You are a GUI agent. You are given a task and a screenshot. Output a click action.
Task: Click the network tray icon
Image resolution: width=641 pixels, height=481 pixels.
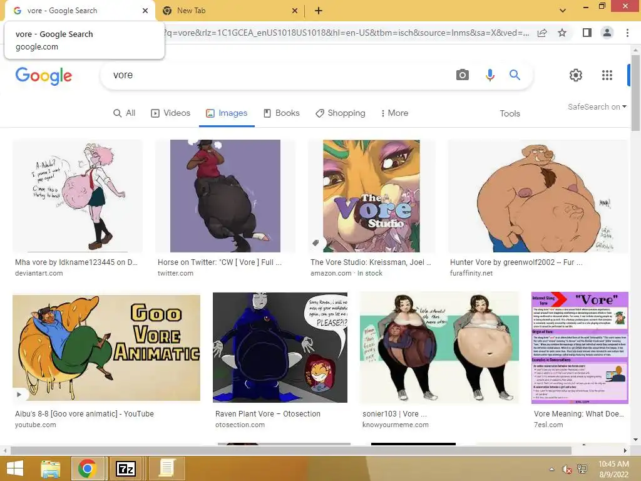tap(582, 469)
